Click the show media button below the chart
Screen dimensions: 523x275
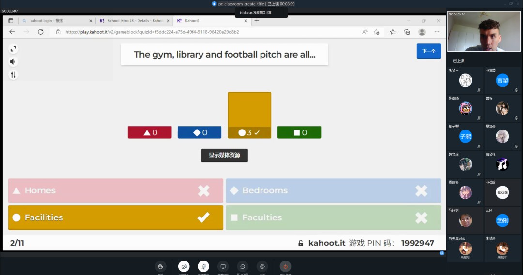coord(224,155)
